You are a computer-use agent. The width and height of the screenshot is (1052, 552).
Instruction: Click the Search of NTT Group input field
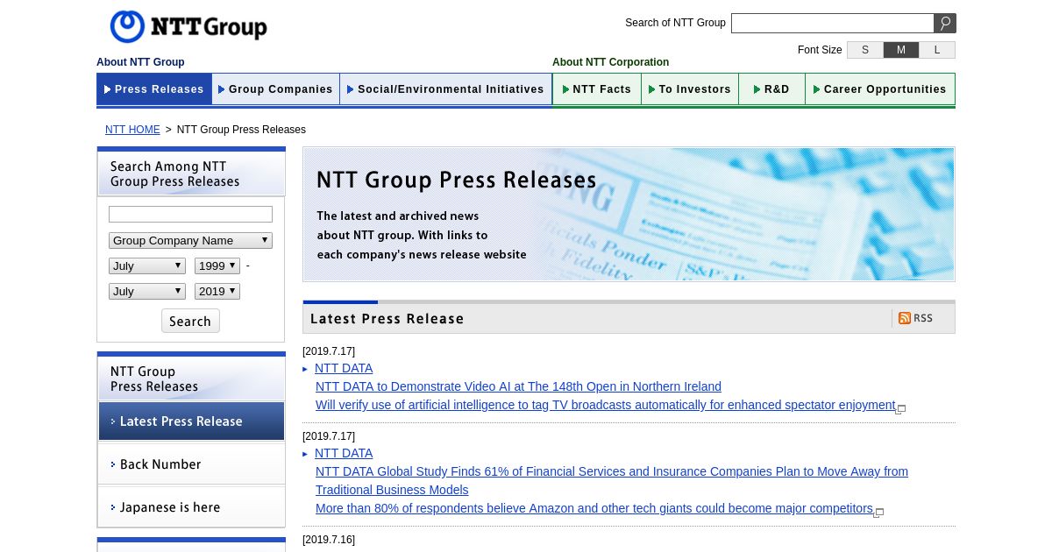(833, 24)
